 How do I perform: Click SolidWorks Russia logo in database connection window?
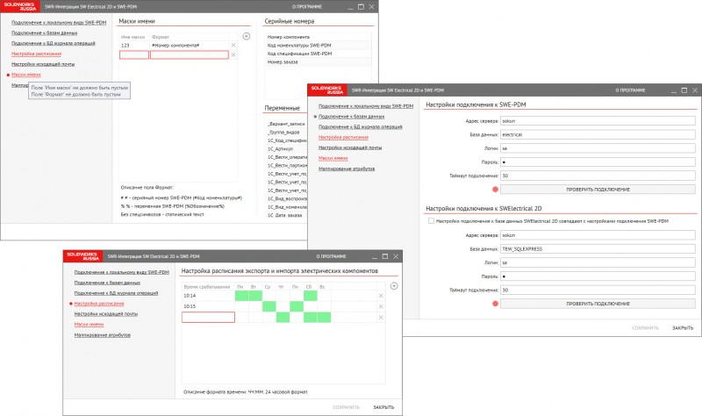click(326, 90)
